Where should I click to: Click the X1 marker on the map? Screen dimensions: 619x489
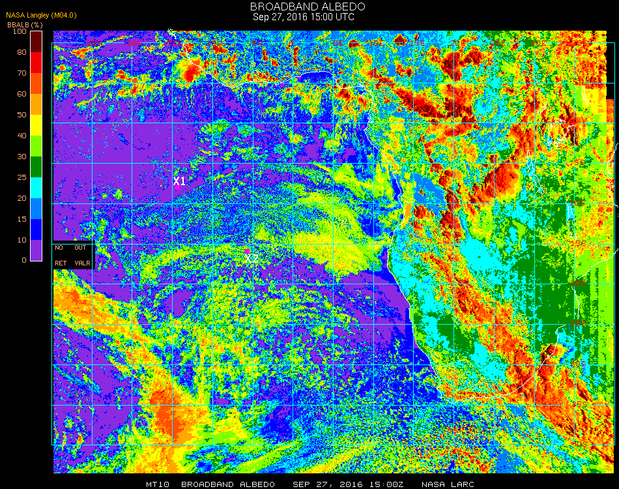click(x=179, y=181)
